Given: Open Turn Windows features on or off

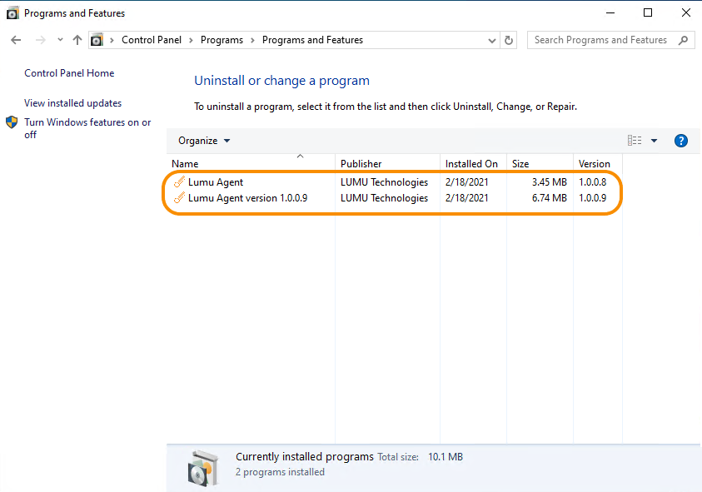Looking at the screenshot, I should [x=87, y=128].
